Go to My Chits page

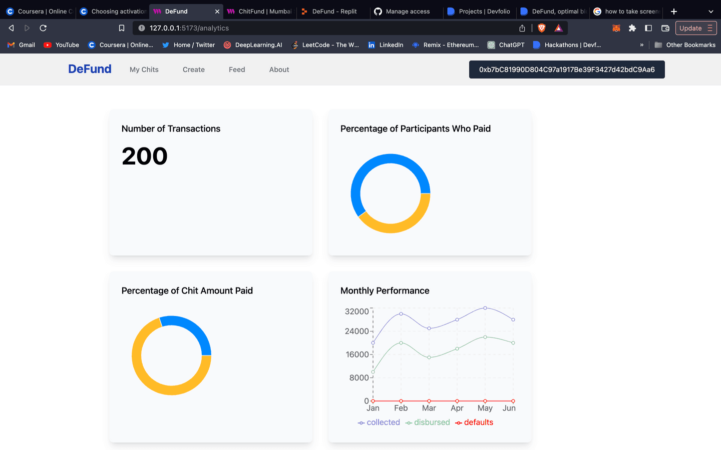(144, 69)
